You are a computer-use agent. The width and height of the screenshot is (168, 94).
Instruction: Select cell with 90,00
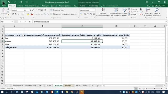[x=116, y=48]
